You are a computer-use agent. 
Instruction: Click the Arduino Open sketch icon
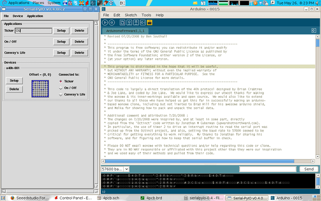pos(129,22)
